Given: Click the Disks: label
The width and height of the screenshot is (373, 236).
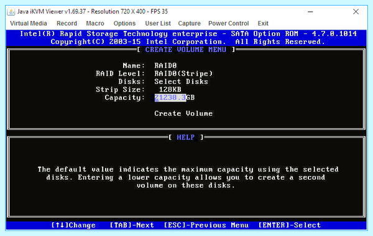Looking at the screenshot, I should pos(132,82).
